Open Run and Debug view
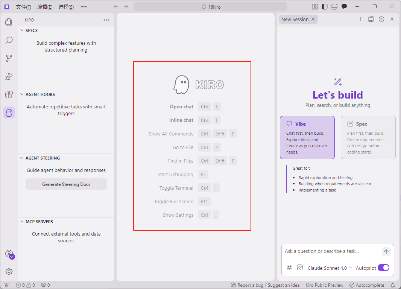Screen dimensions: 401x289 [x=9, y=76]
